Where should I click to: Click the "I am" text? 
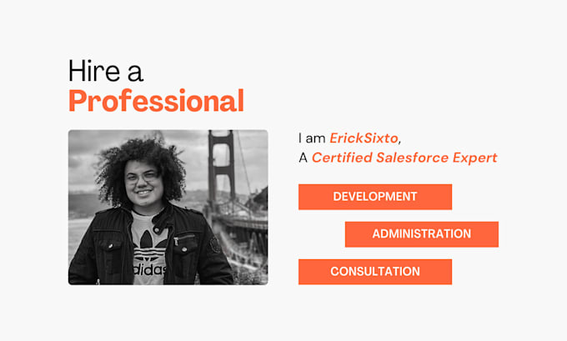[x=311, y=139]
